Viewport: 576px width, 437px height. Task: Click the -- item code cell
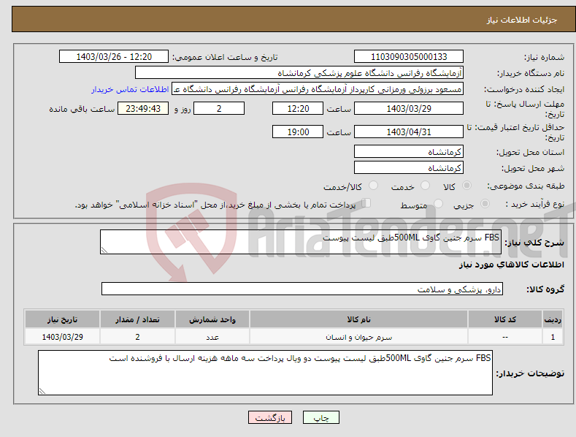[505, 337]
